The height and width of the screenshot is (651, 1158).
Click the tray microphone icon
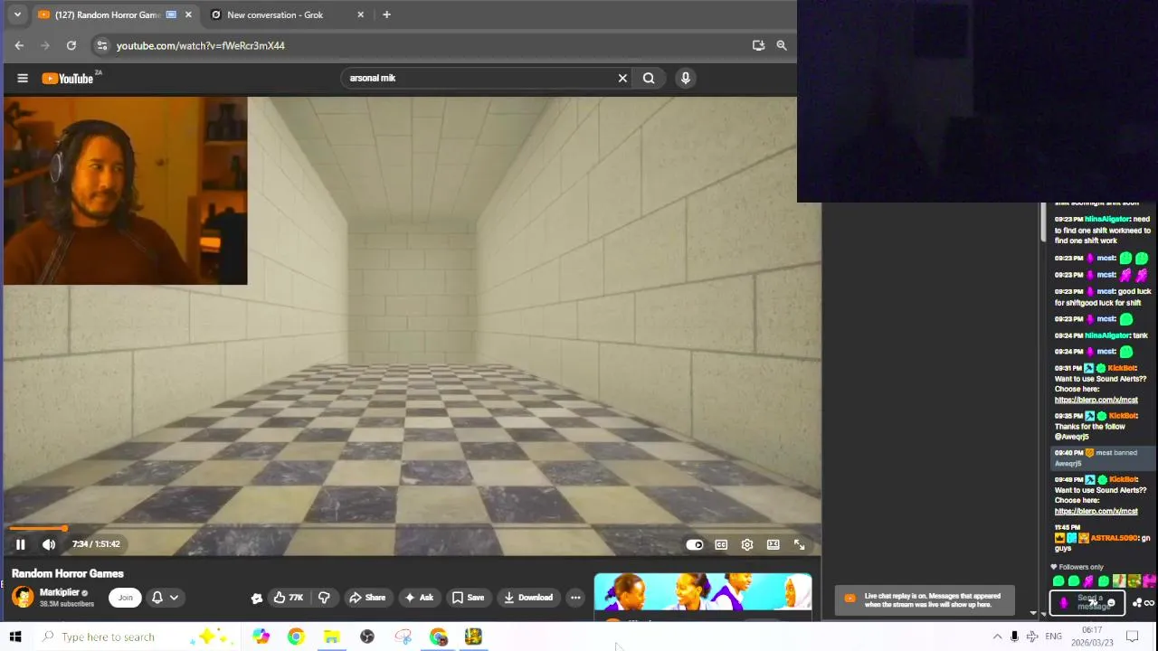(x=1014, y=637)
